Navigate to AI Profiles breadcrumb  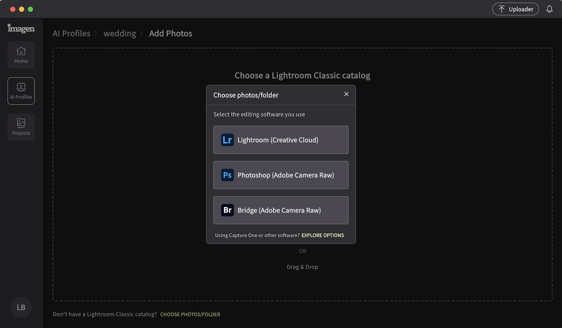(72, 33)
